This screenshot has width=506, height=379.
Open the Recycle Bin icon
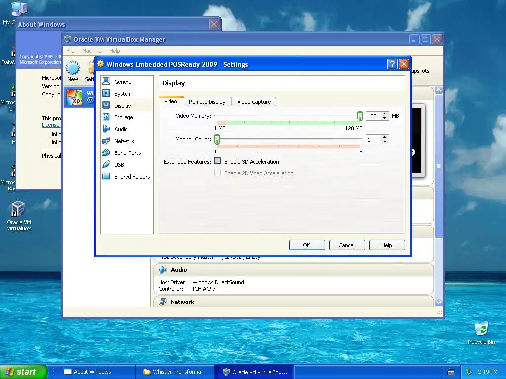pyautogui.click(x=481, y=333)
